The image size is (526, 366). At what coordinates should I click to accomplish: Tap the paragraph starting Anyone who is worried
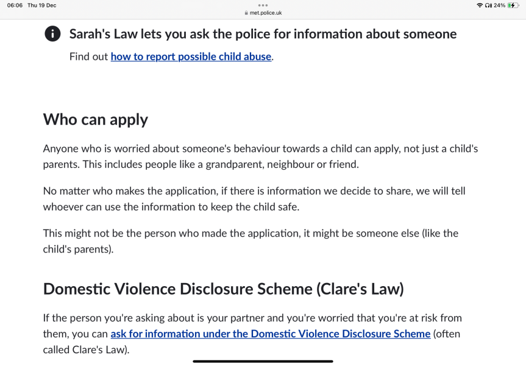coord(260,157)
